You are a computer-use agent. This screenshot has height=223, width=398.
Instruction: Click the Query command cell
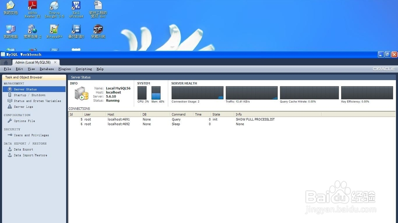click(176, 119)
